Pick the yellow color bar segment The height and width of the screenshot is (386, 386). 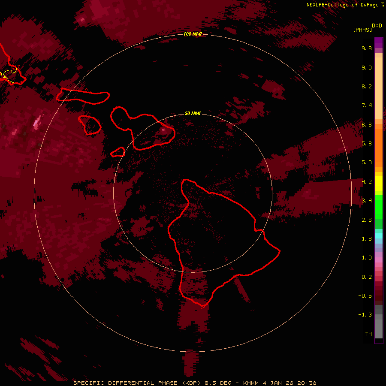[379, 184]
